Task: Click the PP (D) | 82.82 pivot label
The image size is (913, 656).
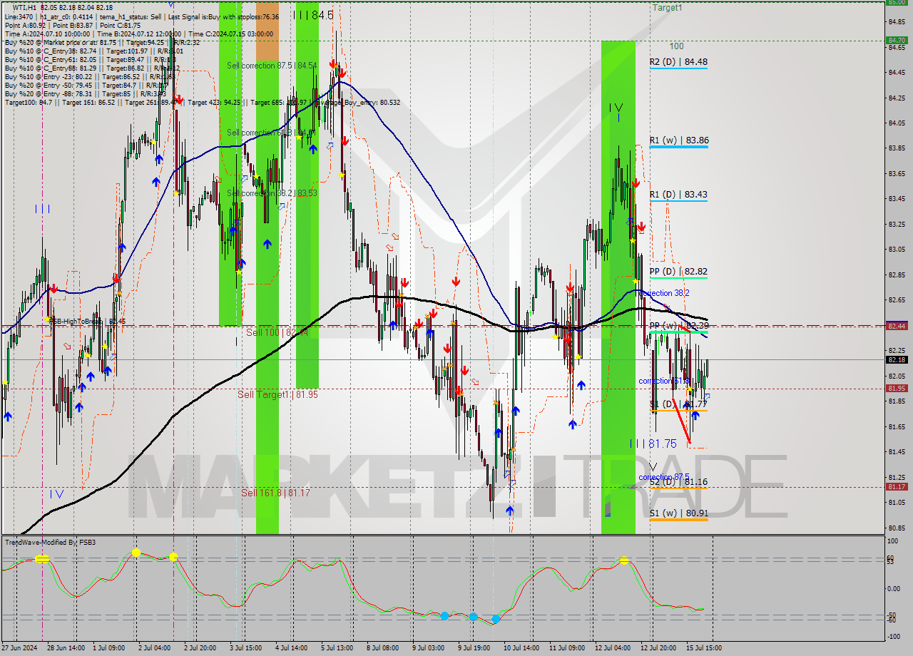Action: (x=678, y=272)
